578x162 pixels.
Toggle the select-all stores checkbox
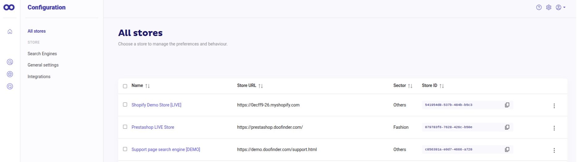coord(125,86)
